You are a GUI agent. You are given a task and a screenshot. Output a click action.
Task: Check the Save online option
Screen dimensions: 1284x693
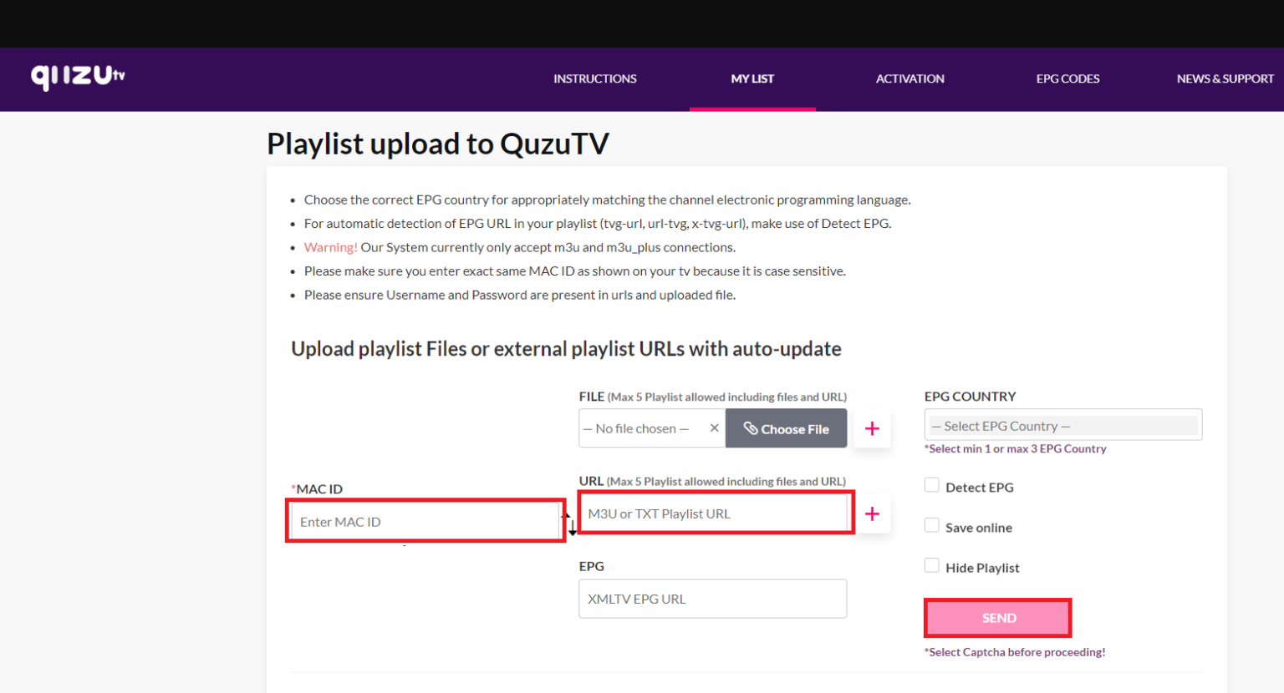(x=932, y=524)
